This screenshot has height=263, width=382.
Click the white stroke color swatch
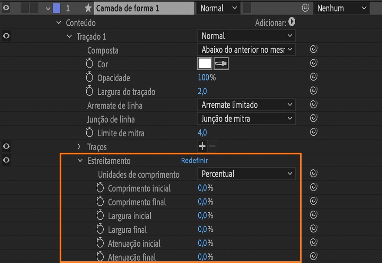[205, 63]
